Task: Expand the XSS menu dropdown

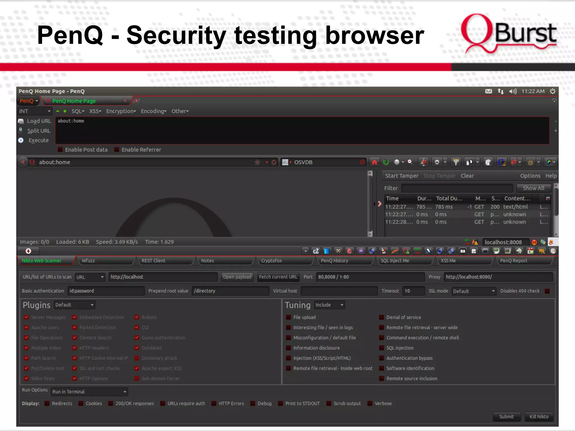Action: click(x=95, y=111)
